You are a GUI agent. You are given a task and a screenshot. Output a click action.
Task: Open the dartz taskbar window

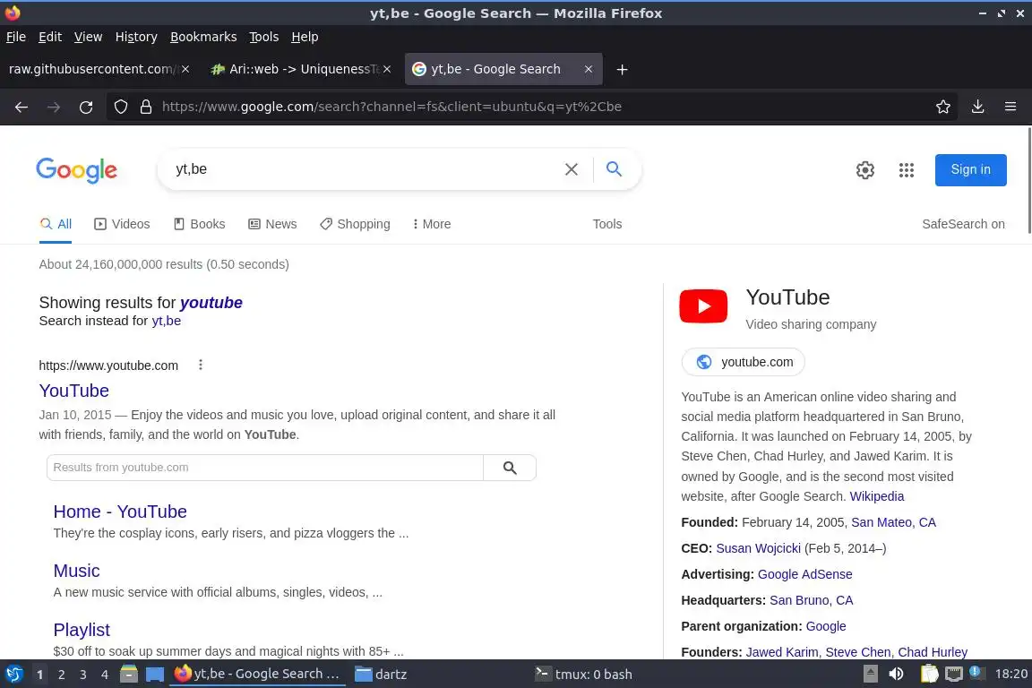tap(381, 675)
